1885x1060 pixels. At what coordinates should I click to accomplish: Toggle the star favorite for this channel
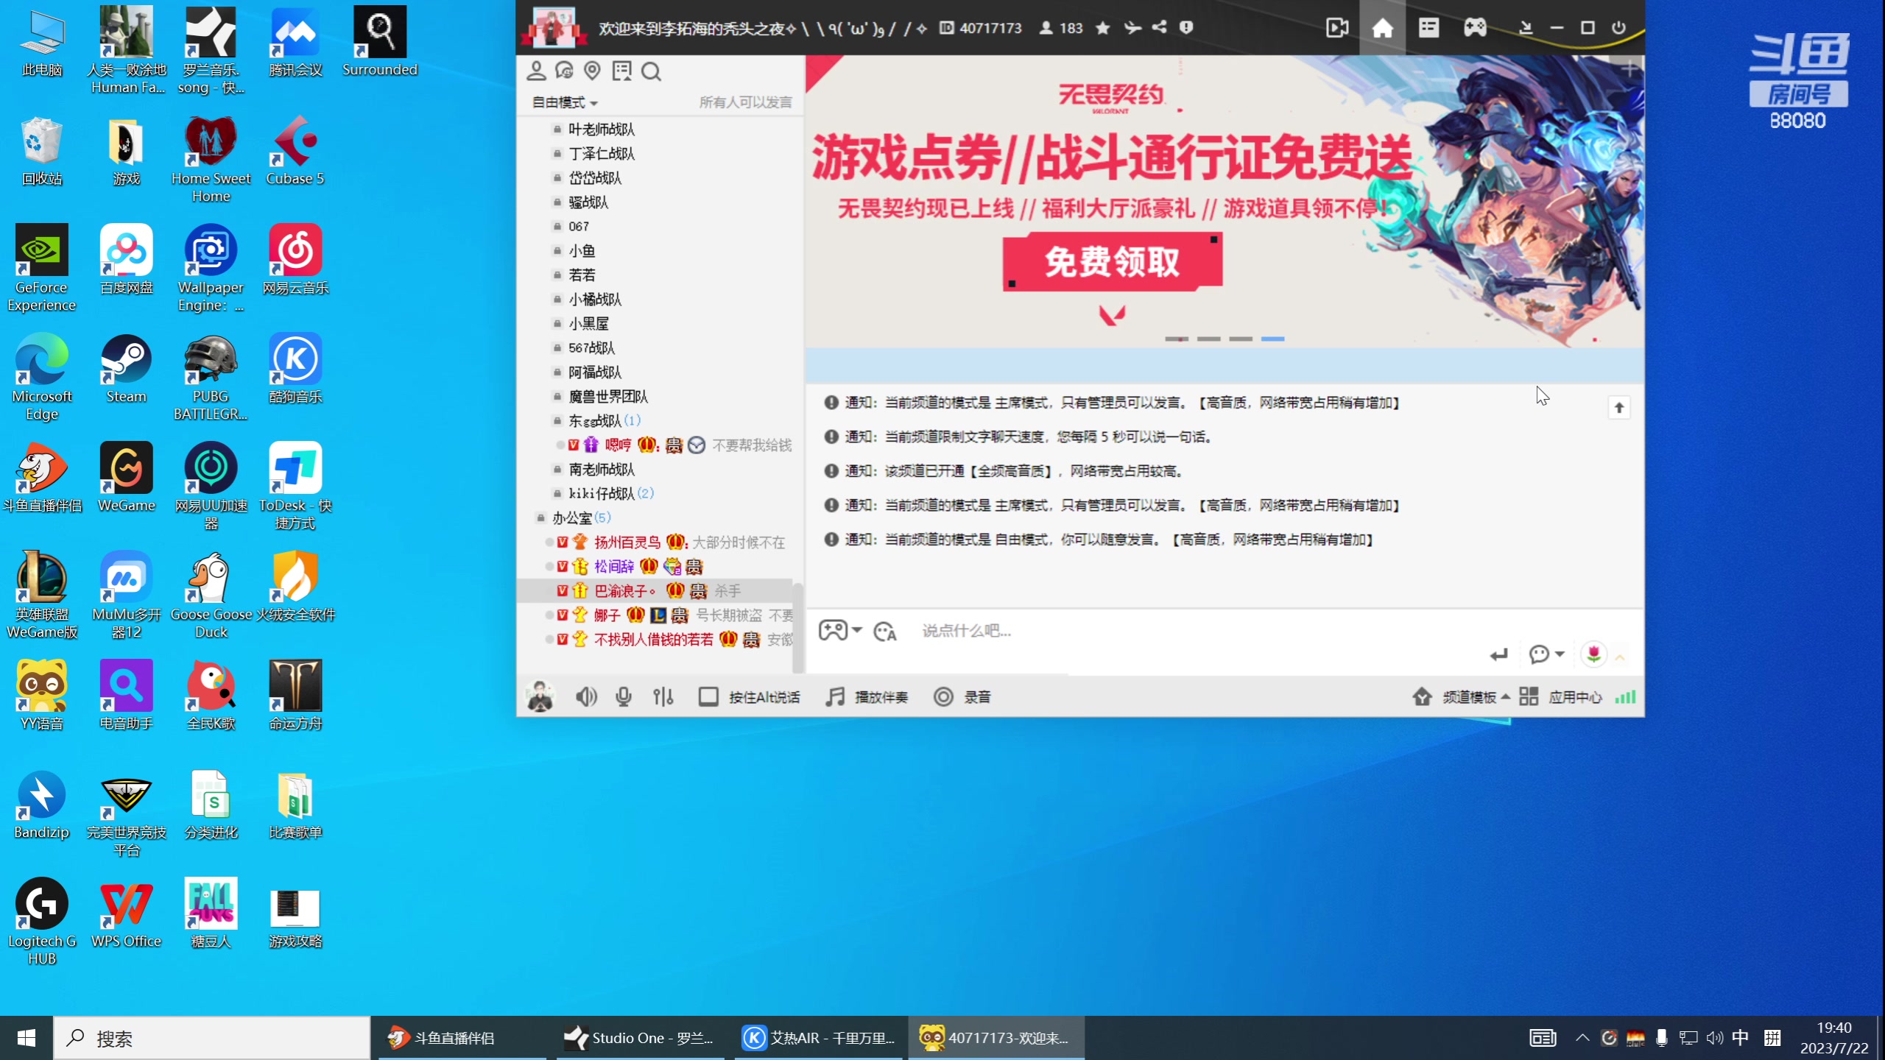(x=1102, y=27)
